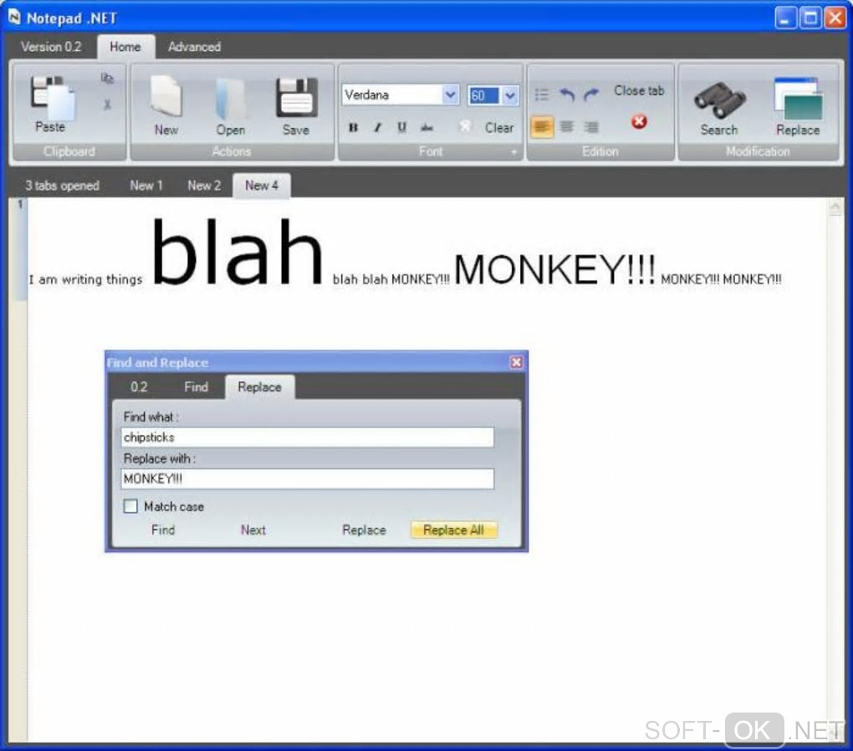This screenshot has width=853, height=751.
Task: Click the Verdana font name field
Action: 392,95
